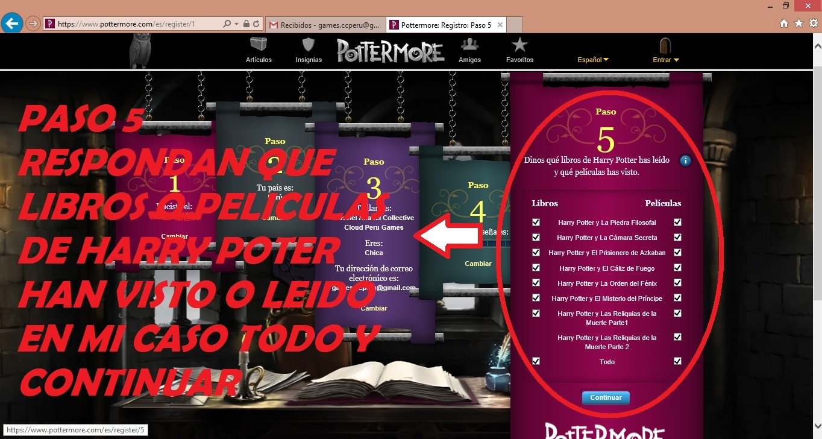Expand the Español language dropdown
Image resolution: width=822 pixels, height=439 pixels.
click(593, 60)
